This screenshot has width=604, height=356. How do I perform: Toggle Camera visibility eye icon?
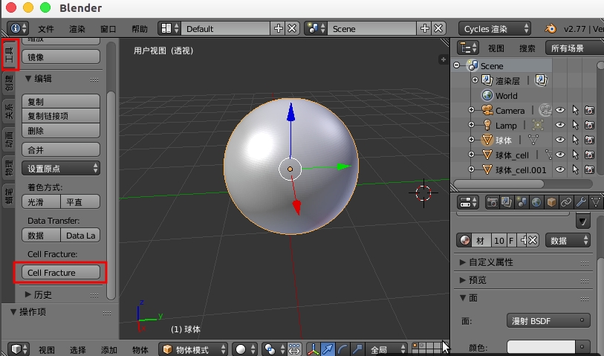[560, 111]
